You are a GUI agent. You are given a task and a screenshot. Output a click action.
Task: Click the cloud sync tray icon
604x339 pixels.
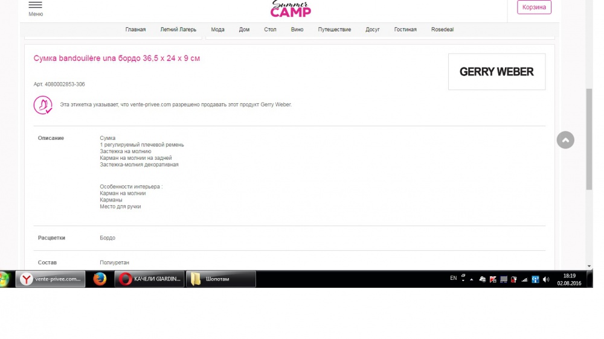(x=482, y=280)
